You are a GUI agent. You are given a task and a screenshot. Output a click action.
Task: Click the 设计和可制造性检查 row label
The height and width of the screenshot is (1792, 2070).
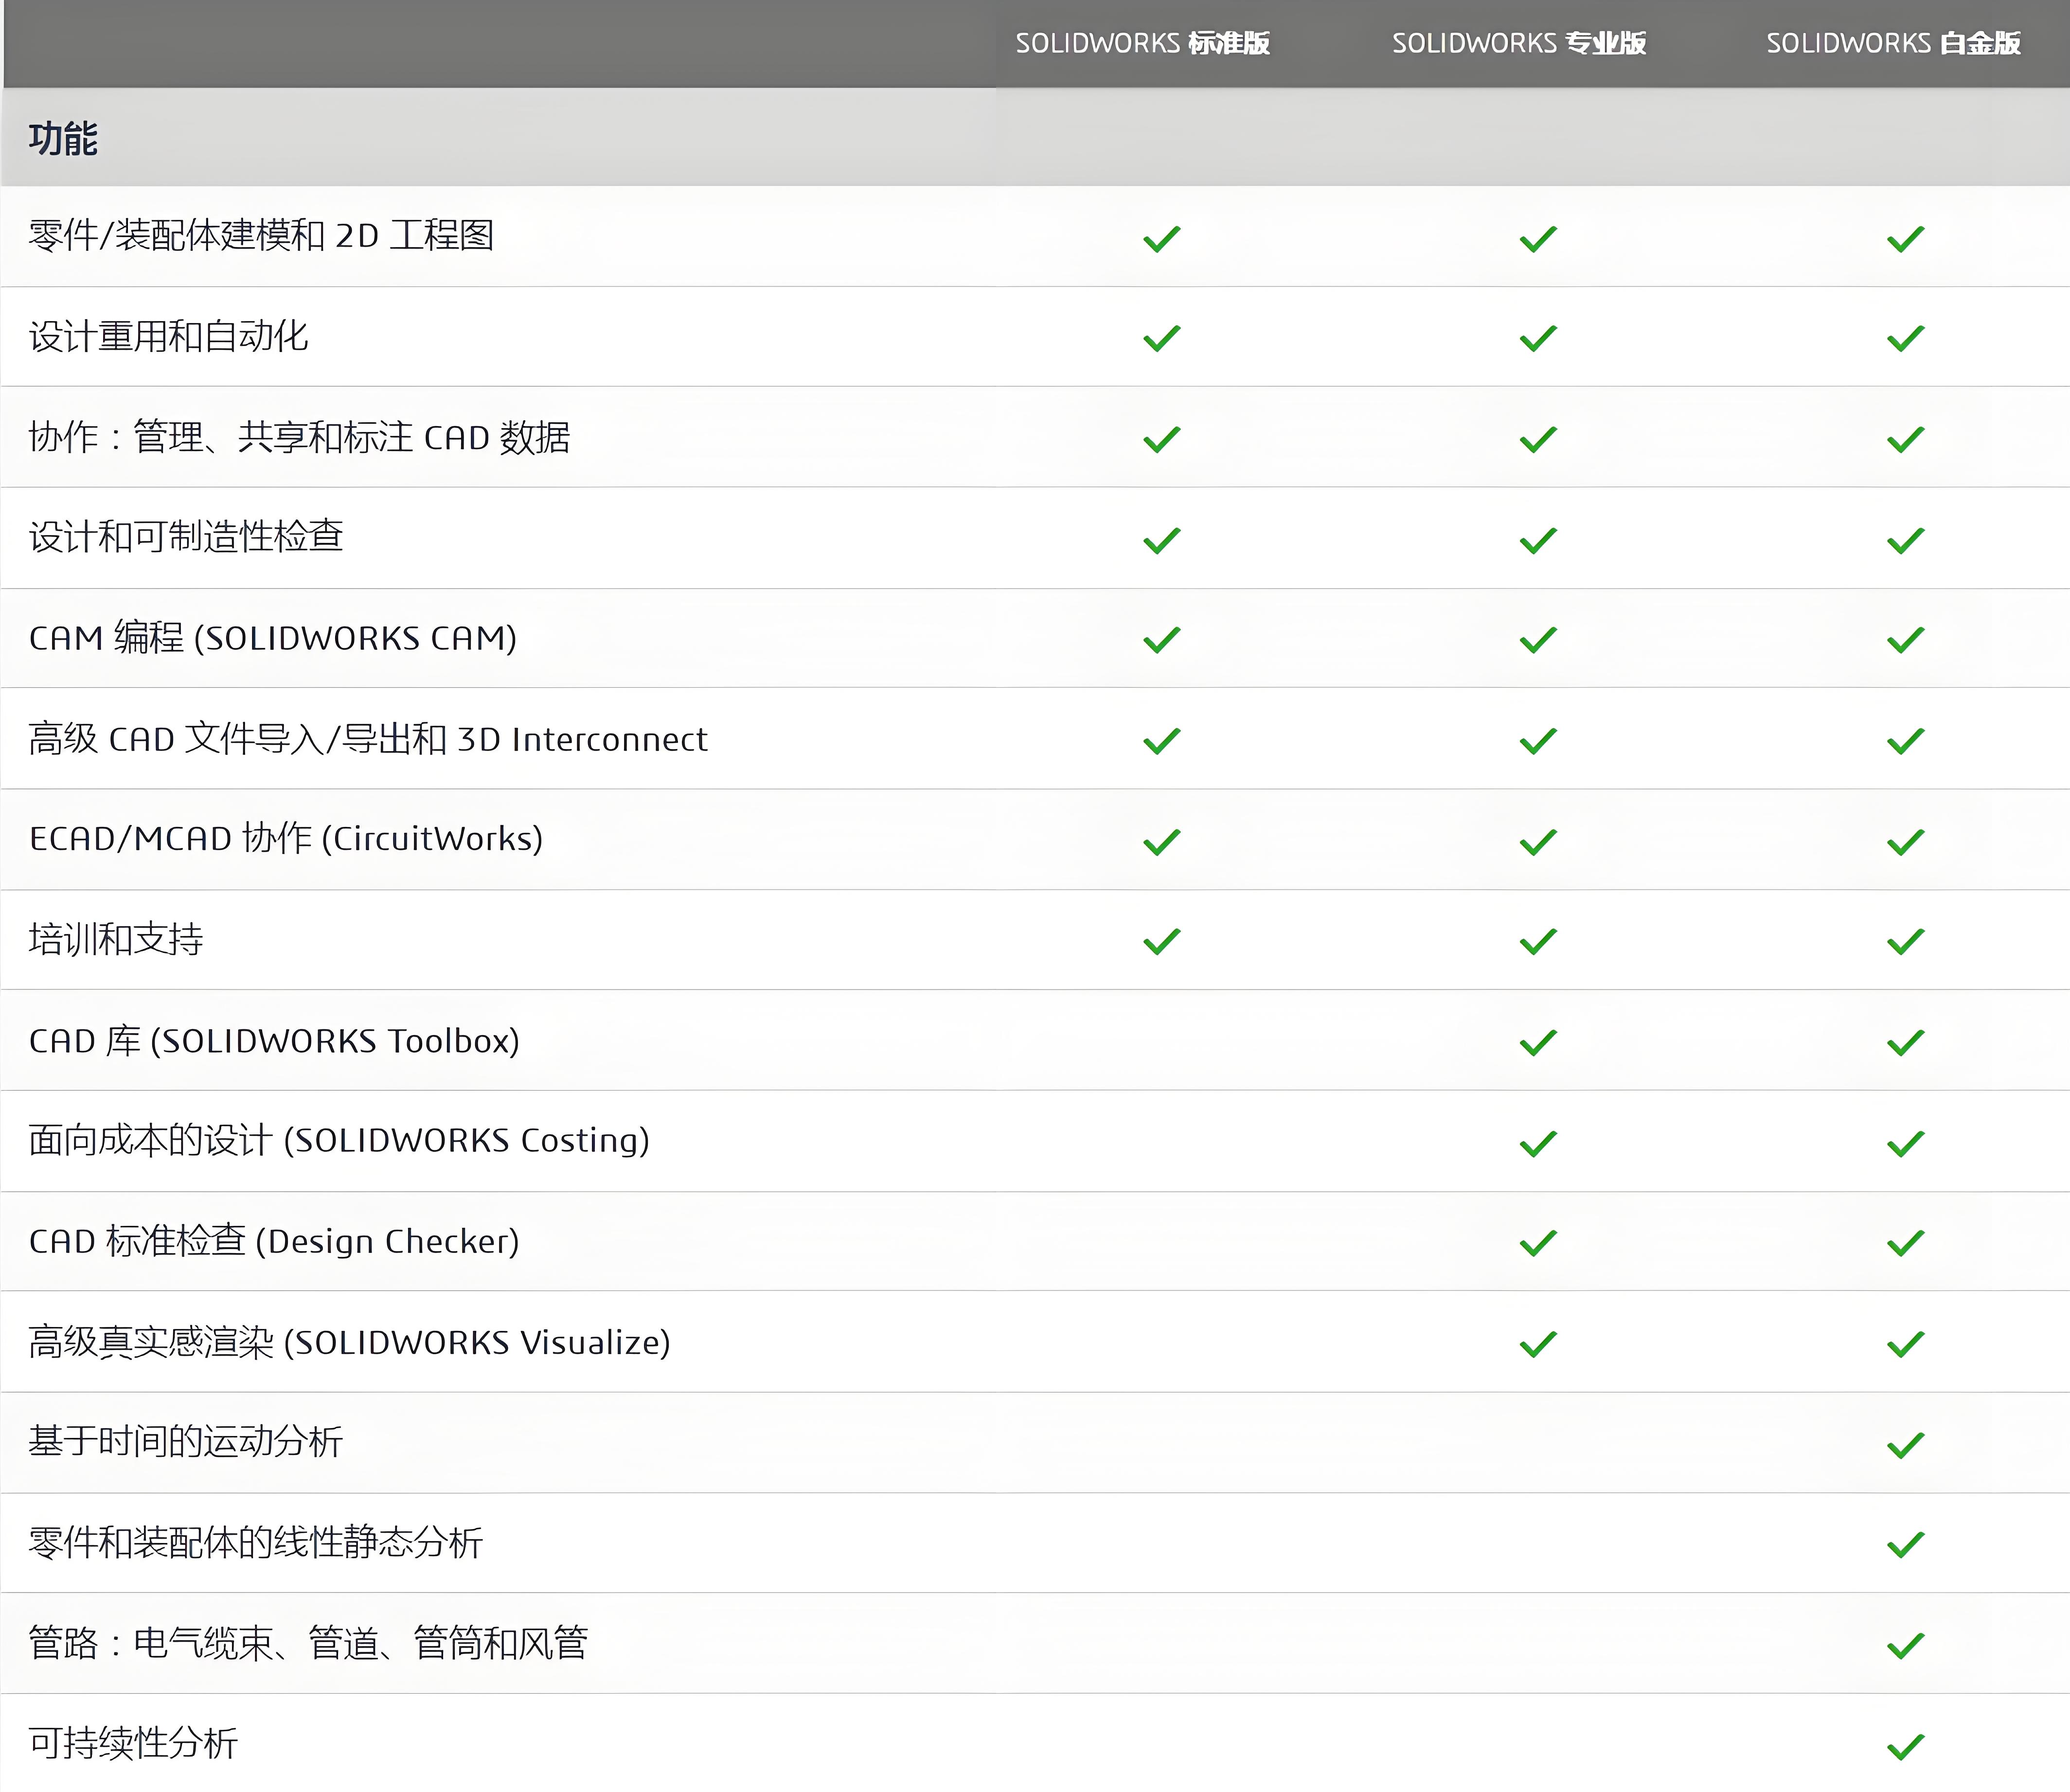[x=186, y=537]
